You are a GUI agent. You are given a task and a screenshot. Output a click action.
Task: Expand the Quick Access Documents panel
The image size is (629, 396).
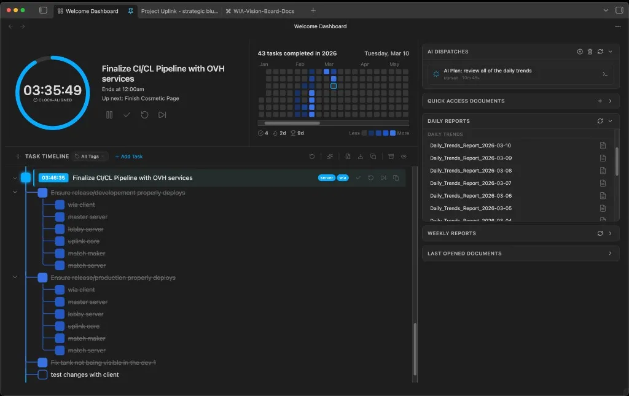tap(610, 101)
